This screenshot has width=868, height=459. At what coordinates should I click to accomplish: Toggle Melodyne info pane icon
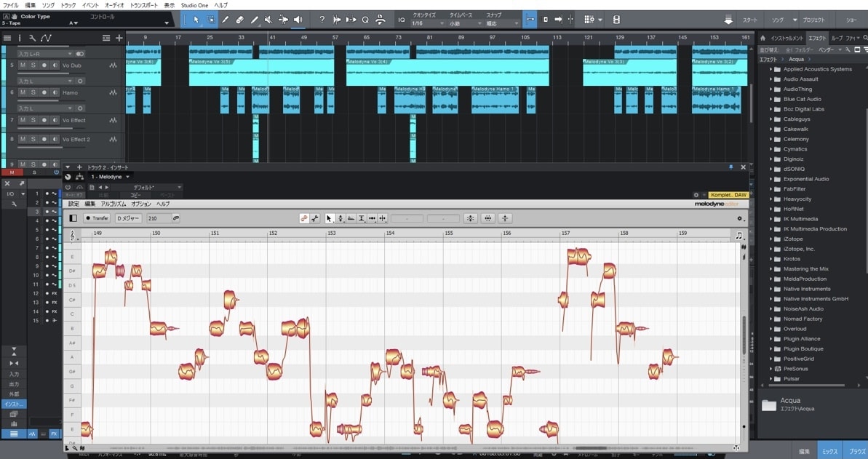(x=73, y=218)
